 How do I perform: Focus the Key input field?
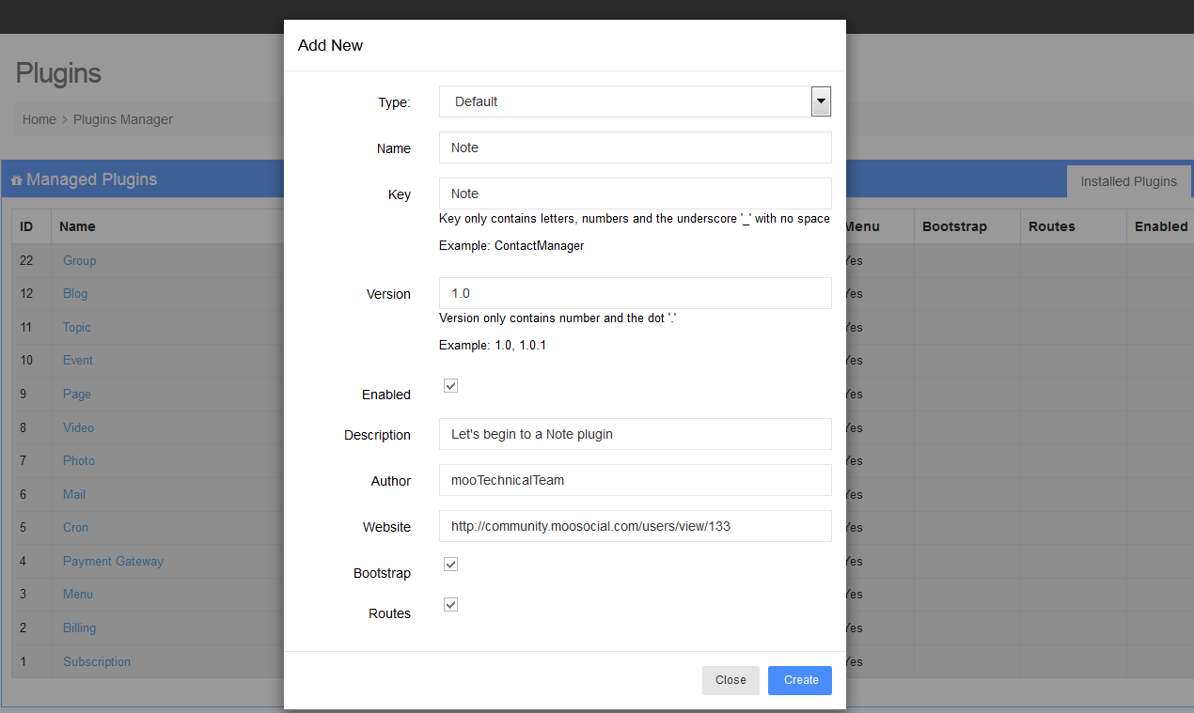coord(635,194)
